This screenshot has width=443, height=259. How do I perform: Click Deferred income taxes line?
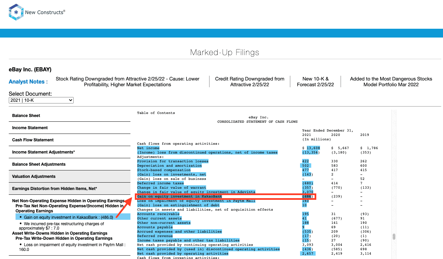click(161, 183)
